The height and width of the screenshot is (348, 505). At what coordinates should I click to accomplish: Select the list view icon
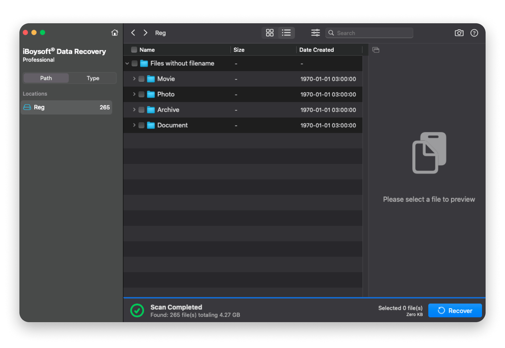286,33
